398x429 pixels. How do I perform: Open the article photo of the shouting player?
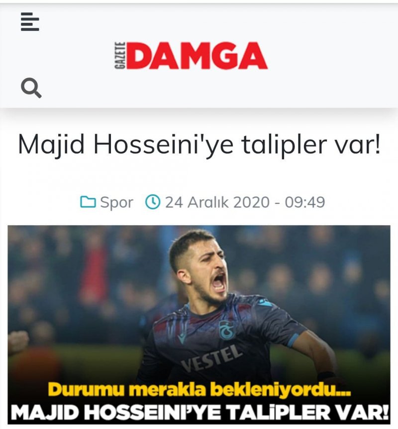pyautogui.click(x=199, y=325)
